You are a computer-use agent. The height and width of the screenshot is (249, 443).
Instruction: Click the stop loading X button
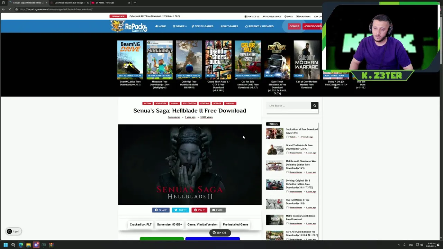10,9
